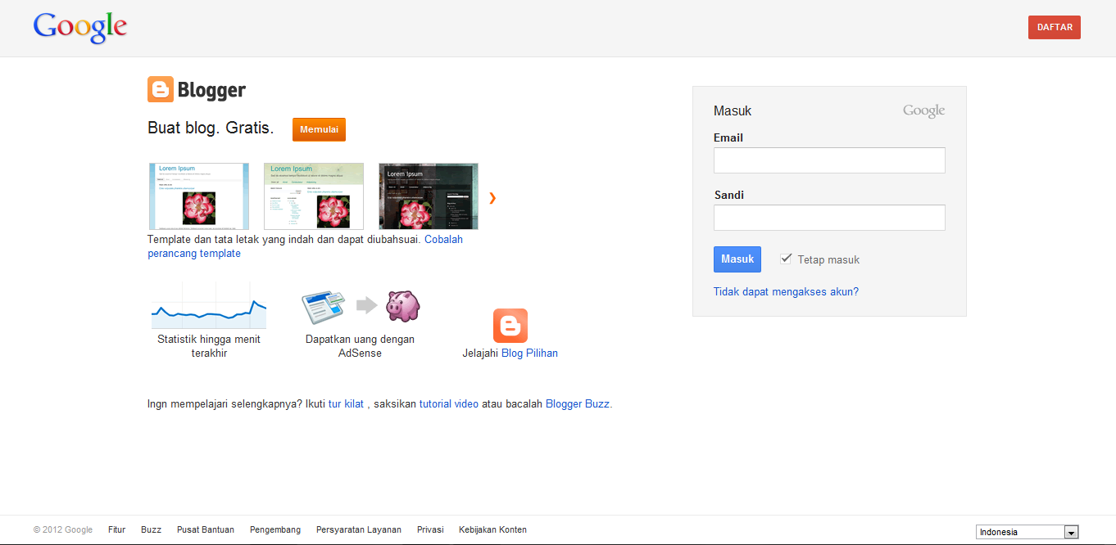Viewport: 1116px width, 545px height.
Task: Click the orange Blogger logo icon
Action: [161, 89]
